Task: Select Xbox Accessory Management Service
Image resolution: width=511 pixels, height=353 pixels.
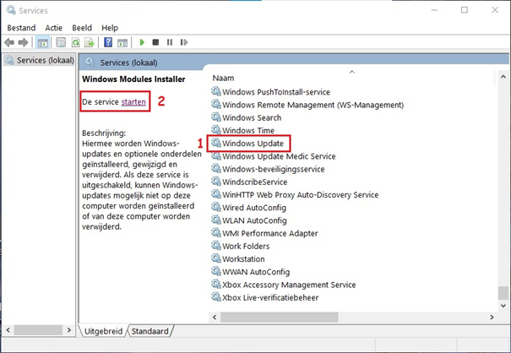Action: tap(284, 285)
